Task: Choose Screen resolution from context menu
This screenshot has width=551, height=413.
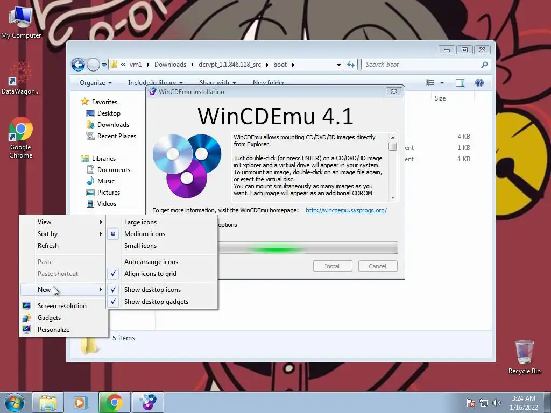Action: 62,306
